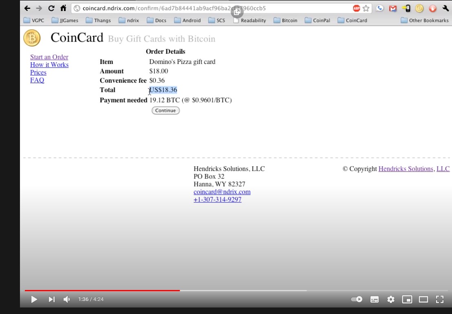Seek on the red video progress bar
Image resolution: width=452 pixels, height=314 pixels.
102,291
